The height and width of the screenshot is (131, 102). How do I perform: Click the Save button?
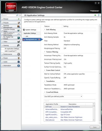click(x=95, y=127)
